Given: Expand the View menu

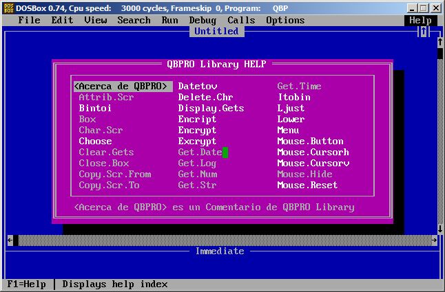Looking at the screenshot, I should click(x=95, y=20).
